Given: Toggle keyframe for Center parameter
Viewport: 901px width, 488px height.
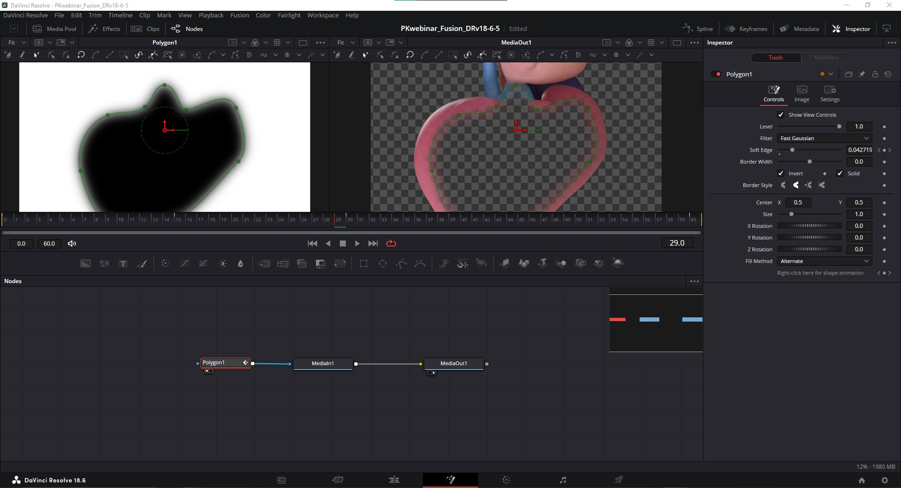Looking at the screenshot, I should coord(884,203).
